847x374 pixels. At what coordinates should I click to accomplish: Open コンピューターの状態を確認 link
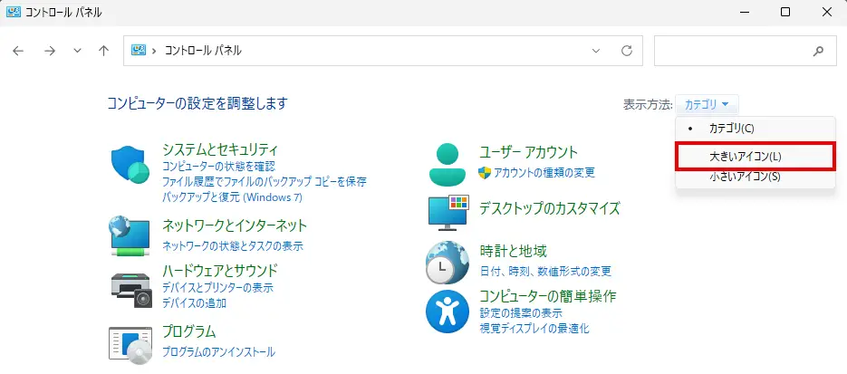click(x=219, y=167)
